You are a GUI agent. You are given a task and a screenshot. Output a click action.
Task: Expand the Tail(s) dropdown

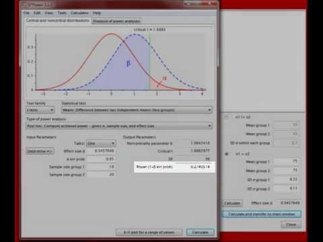pyautogui.click(x=101, y=143)
